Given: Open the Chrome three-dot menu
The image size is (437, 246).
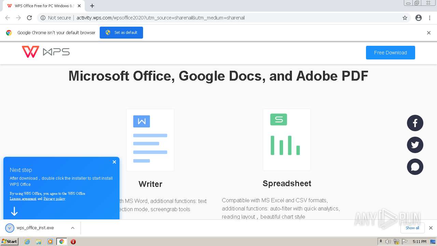Looking at the screenshot, I should coord(430,18).
